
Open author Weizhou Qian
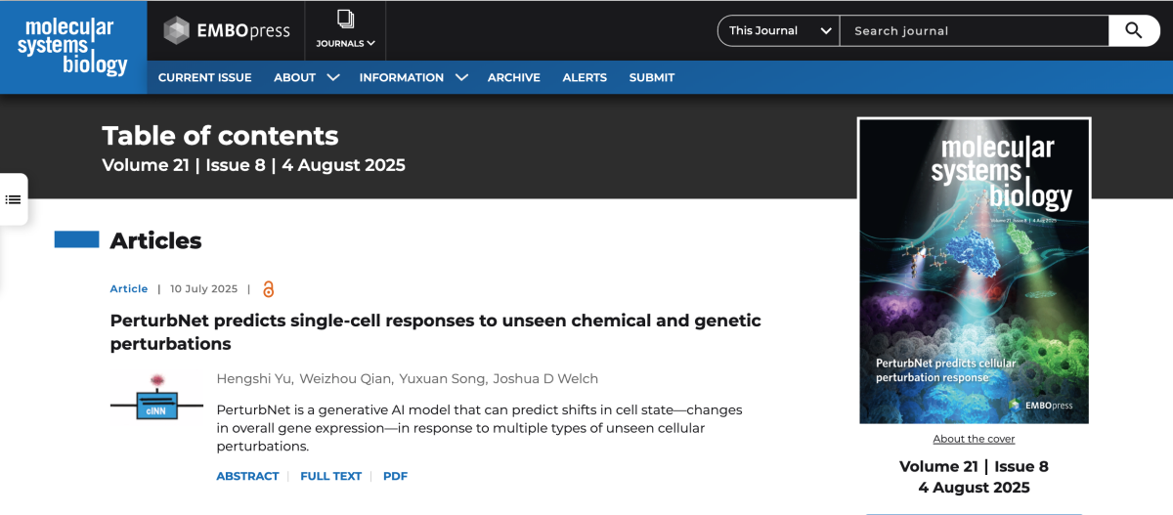click(x=345, y=379)
